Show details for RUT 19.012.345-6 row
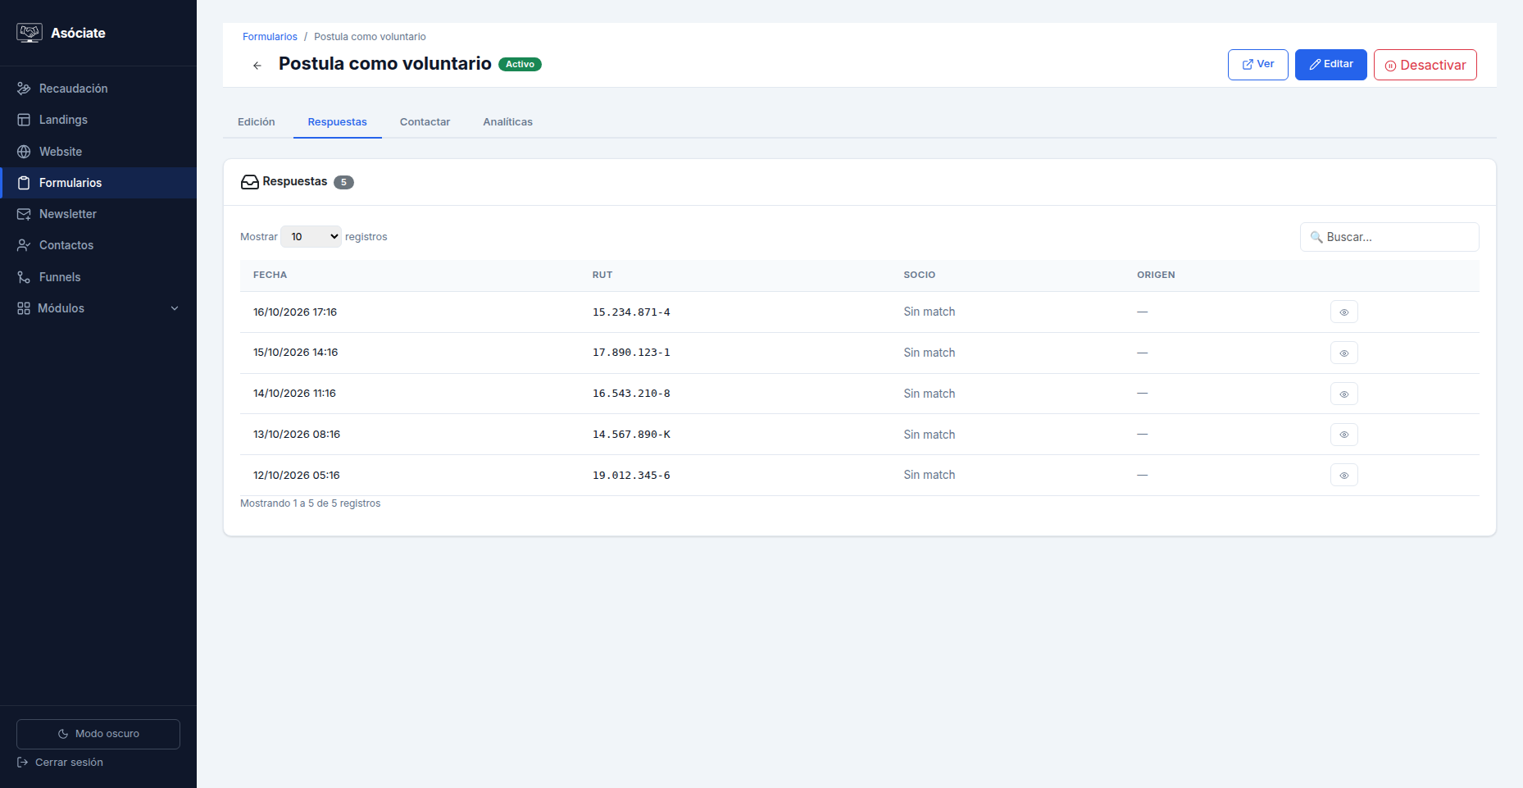1523x788 pixels. pos(1344,476)
